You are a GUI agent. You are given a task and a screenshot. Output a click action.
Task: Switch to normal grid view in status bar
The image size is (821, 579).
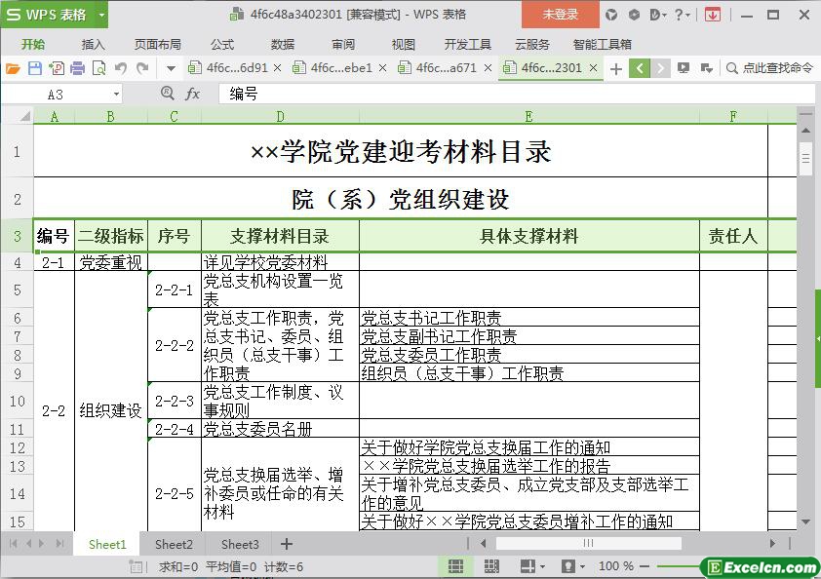[x=455, y=566]
